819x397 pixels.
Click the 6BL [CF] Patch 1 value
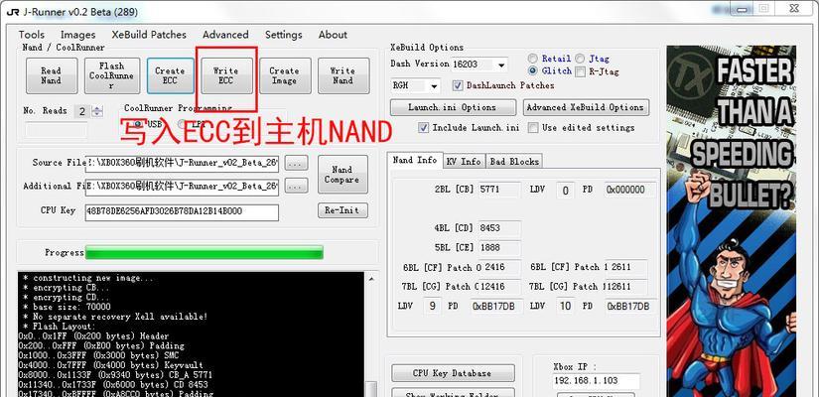coord(627,267)
